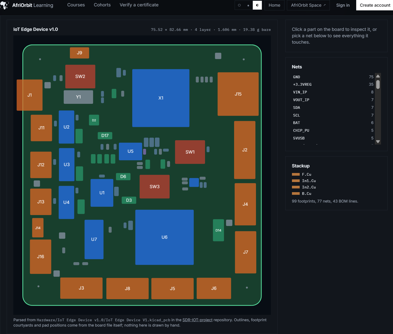Viewport: 393px width, 334px height.
Task: Open Verify a certificate page
Action: pos(139,5)
